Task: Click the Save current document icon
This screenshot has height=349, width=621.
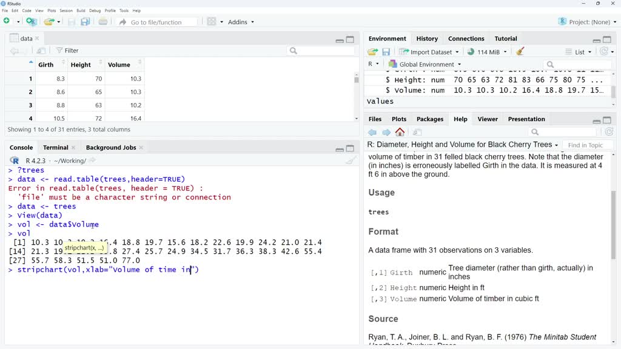Action: pos(72,22)
